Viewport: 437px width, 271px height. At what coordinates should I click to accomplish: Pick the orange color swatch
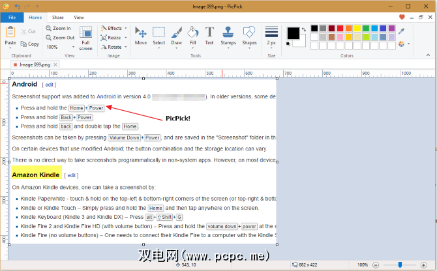[349, 29]
